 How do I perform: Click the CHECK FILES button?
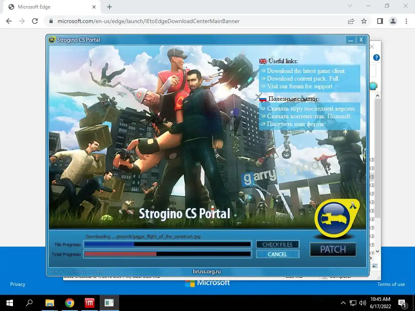pos(277,245)
